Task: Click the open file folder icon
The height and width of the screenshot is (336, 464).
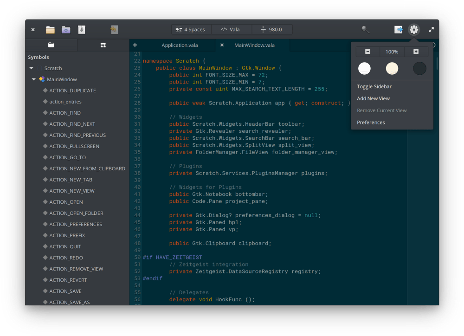Action: point(50,30)
